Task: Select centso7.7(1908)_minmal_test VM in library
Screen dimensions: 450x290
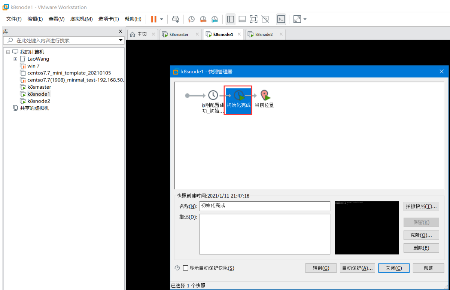Action: [76, 80]
